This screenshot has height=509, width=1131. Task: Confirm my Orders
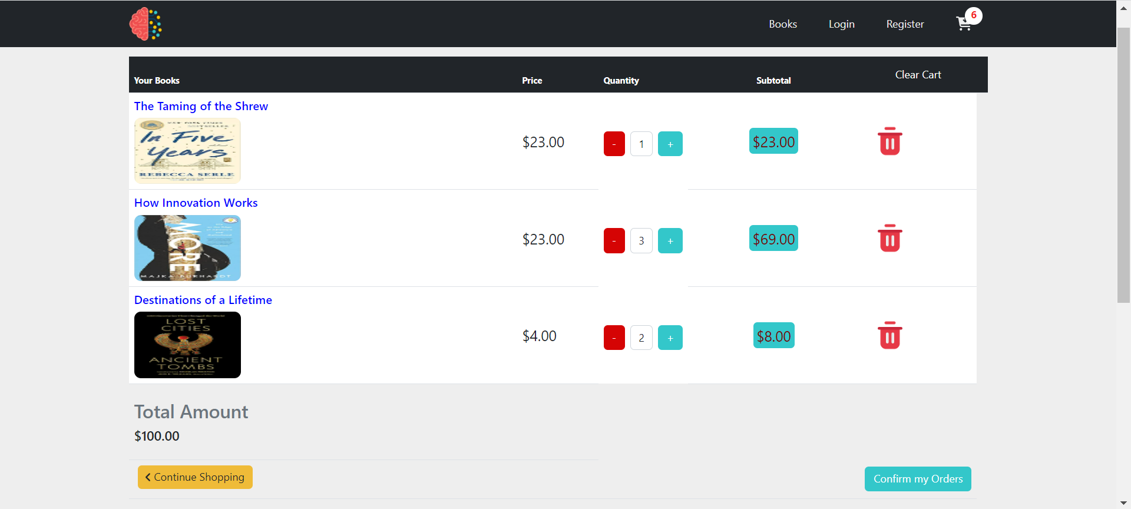pos(917,479)
